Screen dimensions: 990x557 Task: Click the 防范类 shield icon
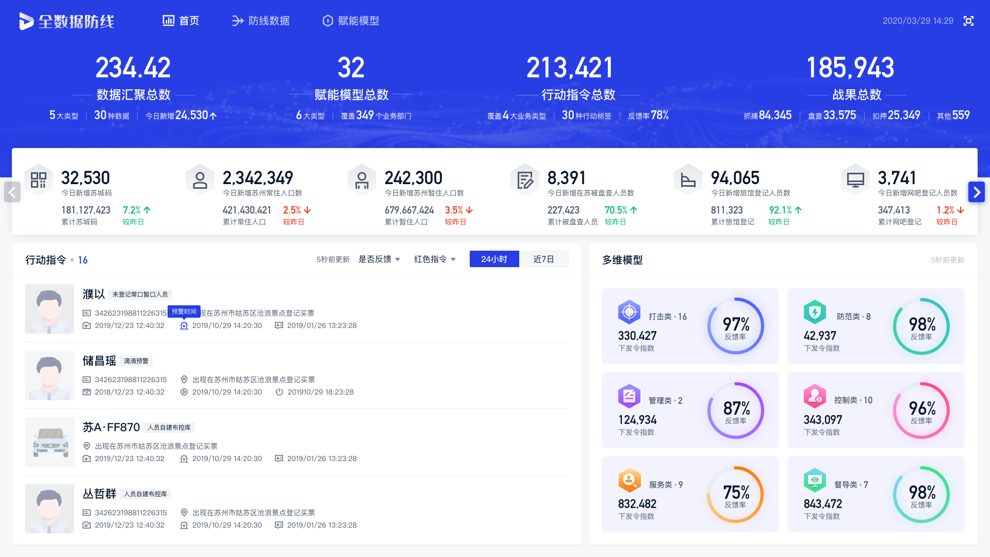815,312
